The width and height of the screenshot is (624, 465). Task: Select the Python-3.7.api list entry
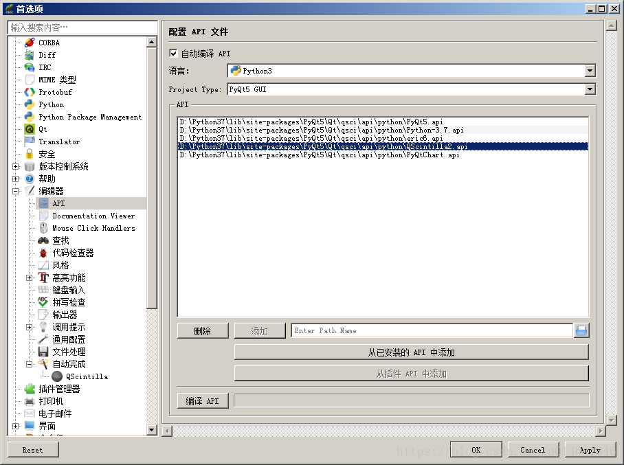[383, 130]
